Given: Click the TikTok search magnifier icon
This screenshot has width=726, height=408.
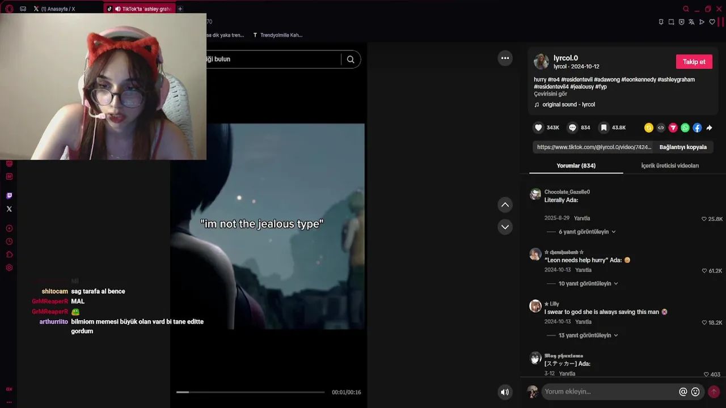Looking at the screenshot, I should pyautogui.click(x=351, y=59).
